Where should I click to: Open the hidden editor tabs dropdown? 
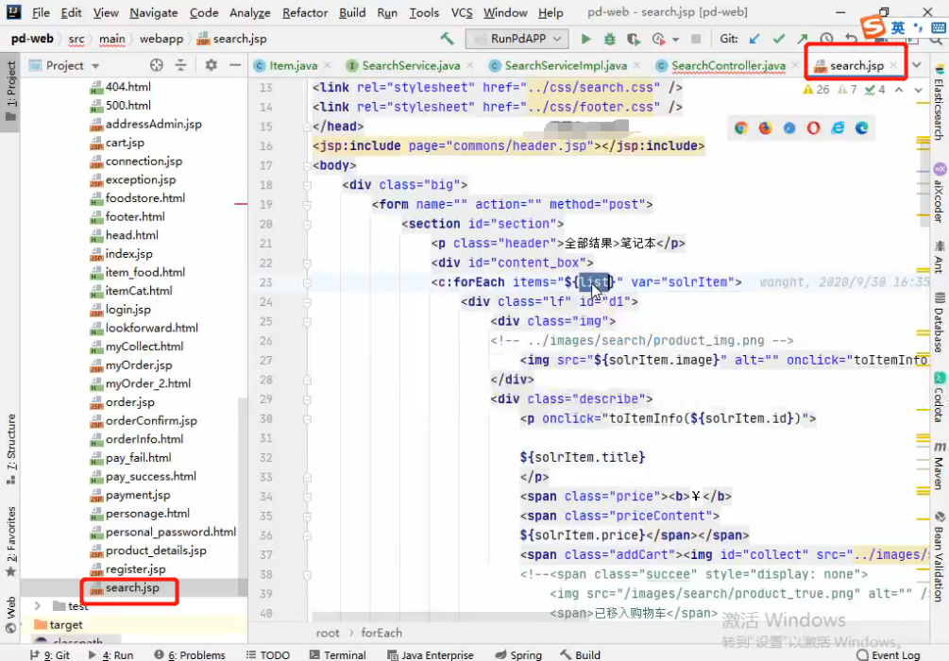[x=918, y=65]
